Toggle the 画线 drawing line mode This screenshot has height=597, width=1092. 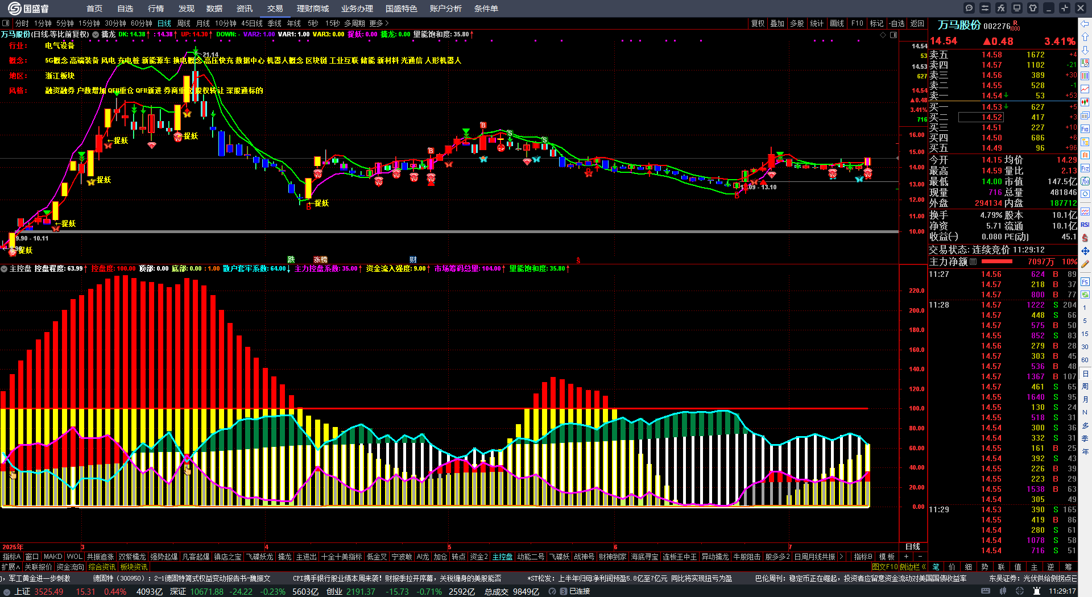coord(837,23)
